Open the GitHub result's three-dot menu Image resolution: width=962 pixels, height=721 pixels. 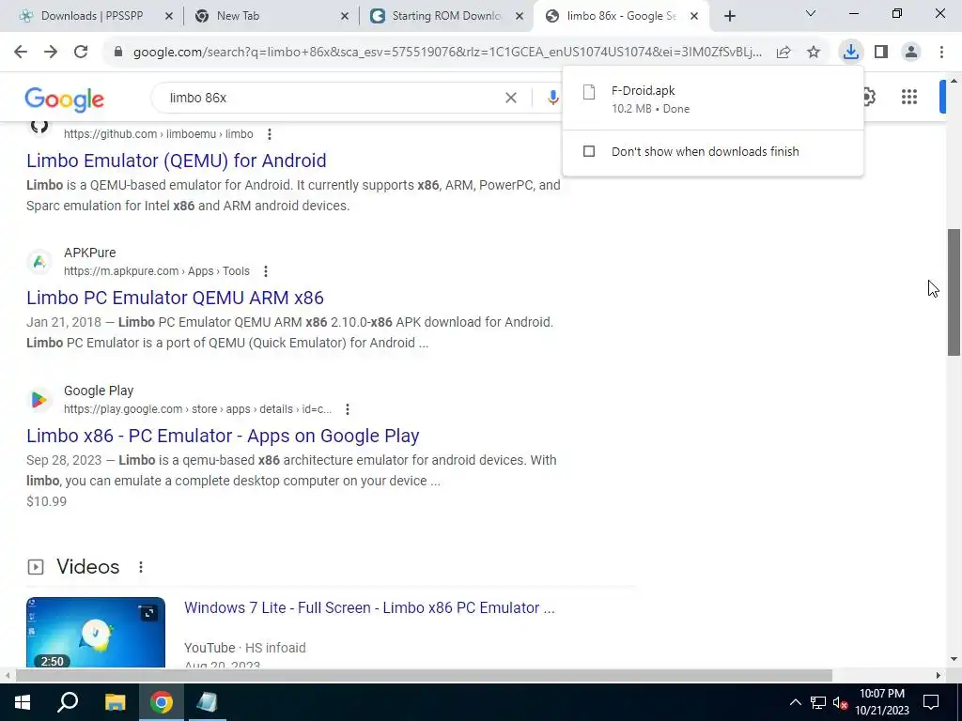(x=270, y=134)
